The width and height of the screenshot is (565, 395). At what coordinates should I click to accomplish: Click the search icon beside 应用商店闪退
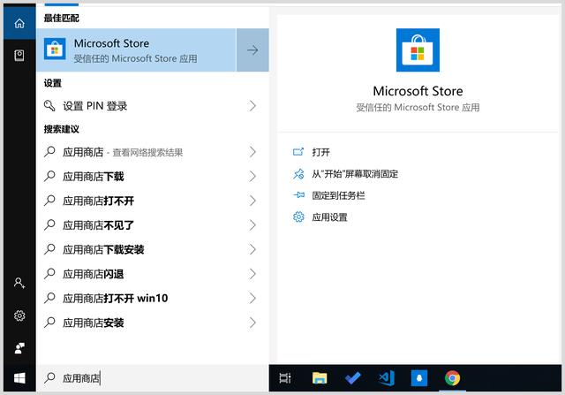49,274
